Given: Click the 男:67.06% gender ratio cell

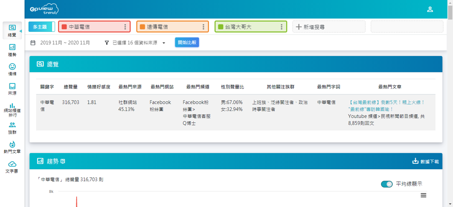Looking at the screenshot, I should pos(232,102).
